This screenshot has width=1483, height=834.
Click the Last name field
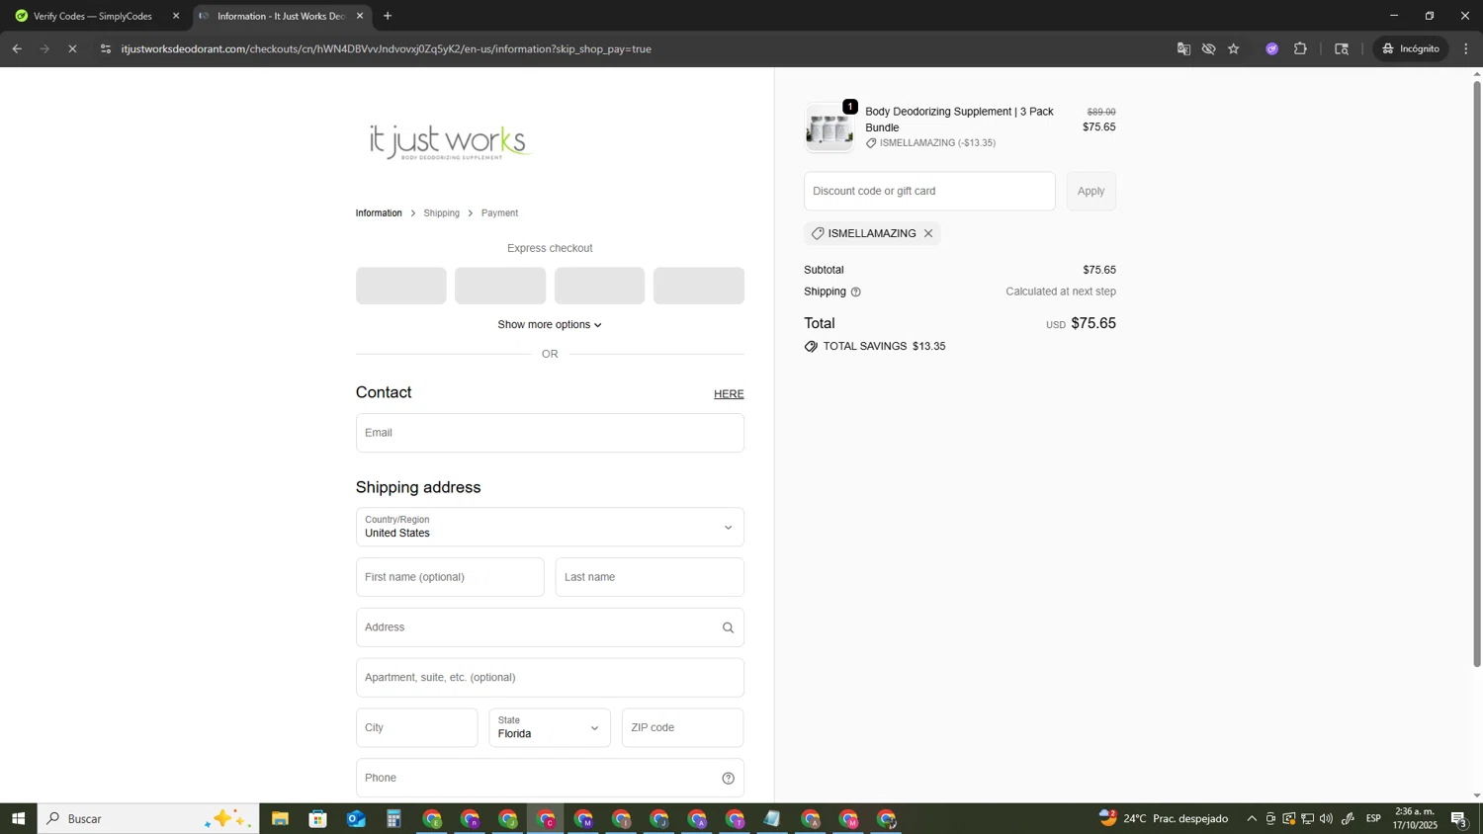650,577
